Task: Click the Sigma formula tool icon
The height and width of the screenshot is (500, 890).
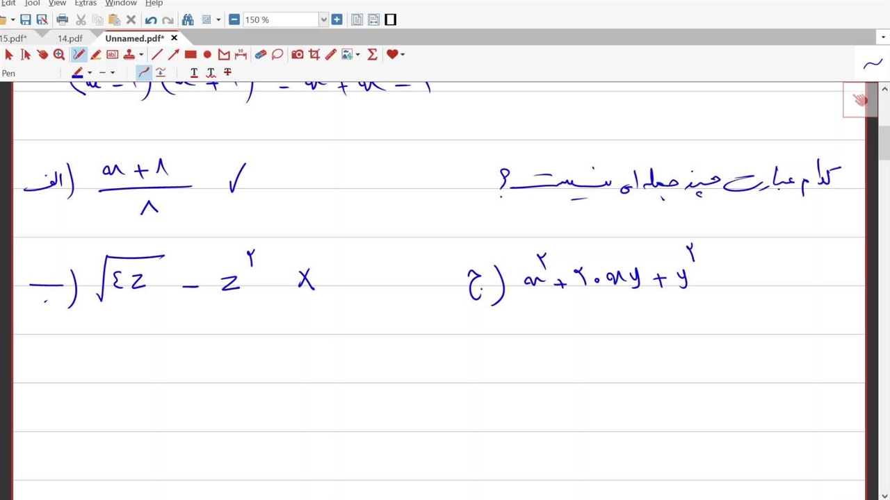Action: tap(372, 54)
